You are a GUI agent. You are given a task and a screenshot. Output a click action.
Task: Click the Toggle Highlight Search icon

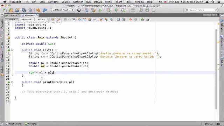tap(89, 19)
